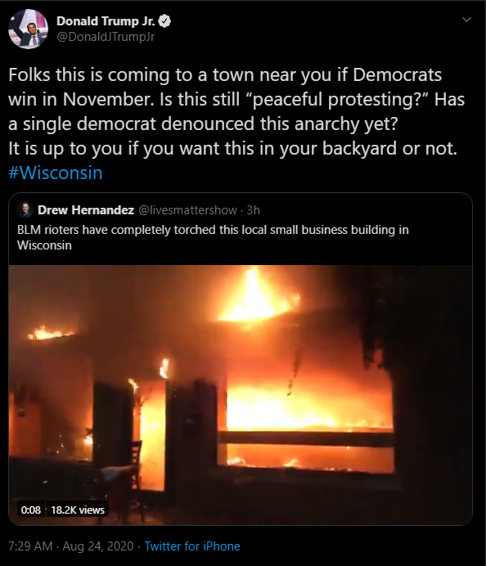The image size is (486, 566).
Task: Click the 18.2K views label
Action: pos(78,510)
